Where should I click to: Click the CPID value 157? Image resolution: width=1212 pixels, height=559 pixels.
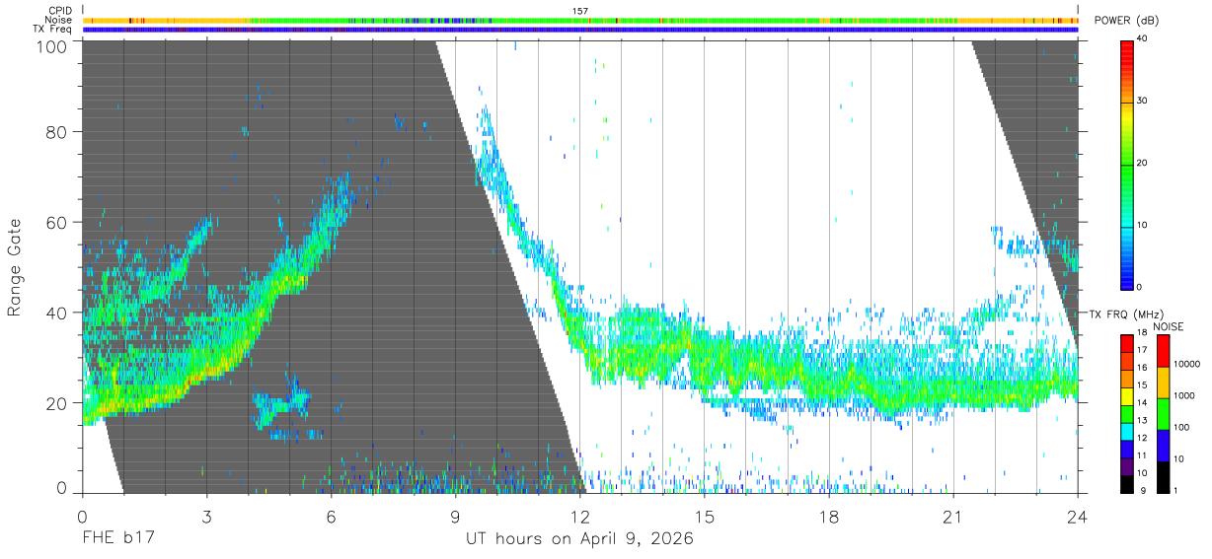point(580,11)
